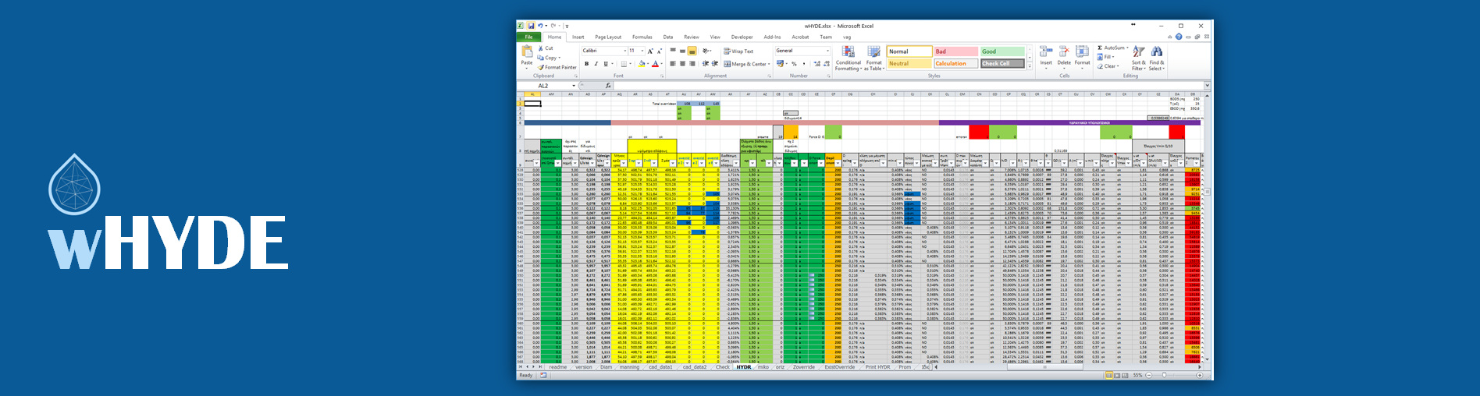Click Decrease Decimal icon
The height and width of the screenshot is (396, 1480).
(x=827, y=64)
